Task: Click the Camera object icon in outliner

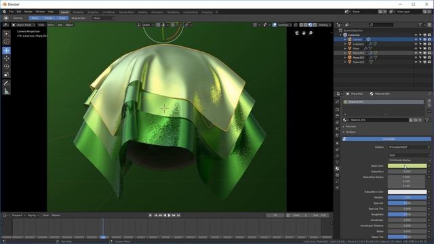Action: pos(350,39)
